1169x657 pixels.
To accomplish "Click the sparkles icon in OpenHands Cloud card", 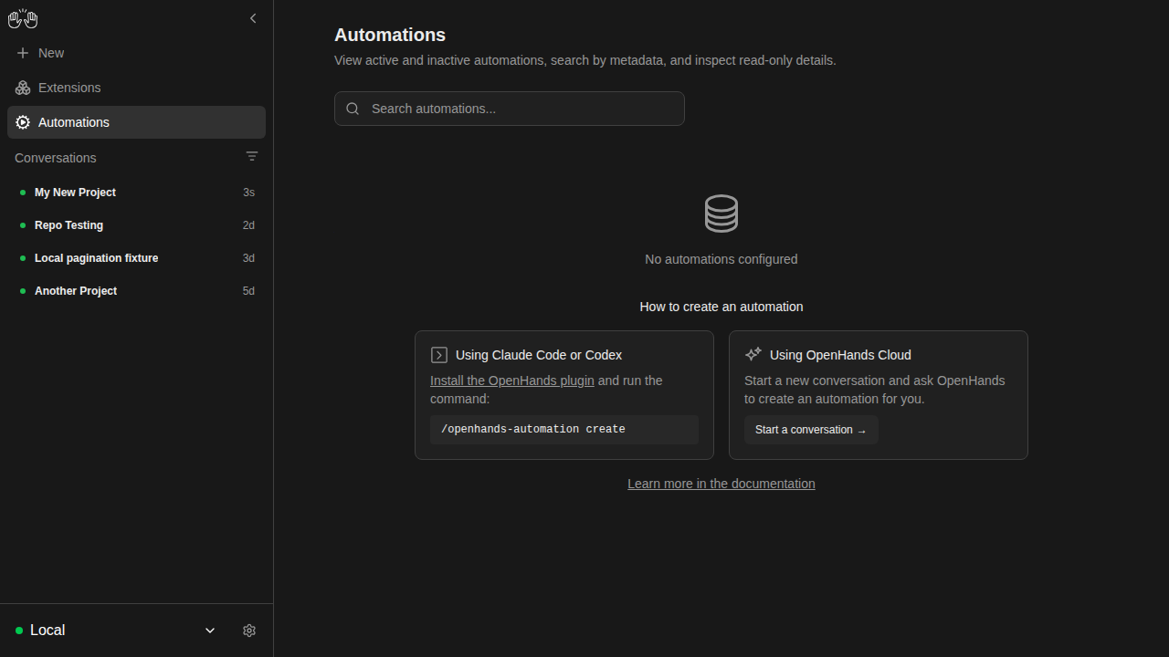I will [753, 355].
